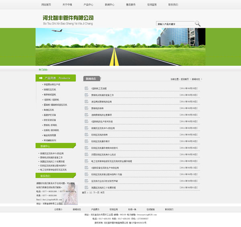The image size is (241, 227).
Task: Open 联系我们 in the top navigation
Action: pos(173,4)
